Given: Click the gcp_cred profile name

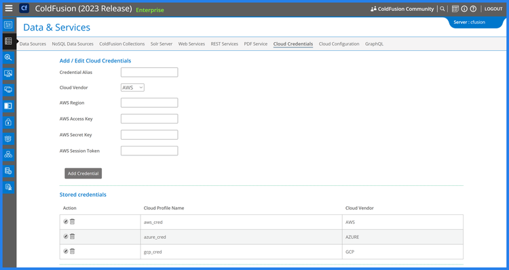Looking at the screenshot, I should click(x=153, y=252).
